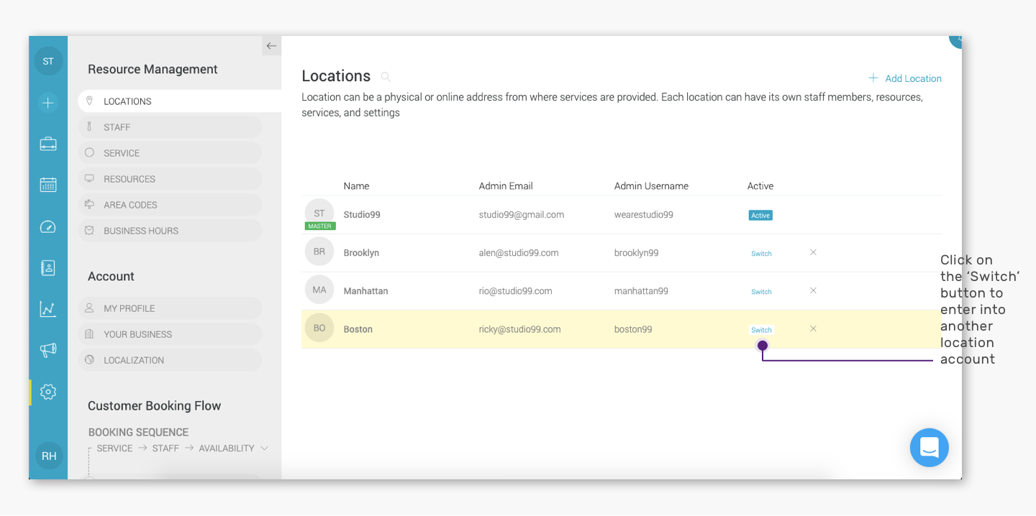This screenshot has height=516, width=1036.
Task: Switch to the Boston location
Action: 761,330
